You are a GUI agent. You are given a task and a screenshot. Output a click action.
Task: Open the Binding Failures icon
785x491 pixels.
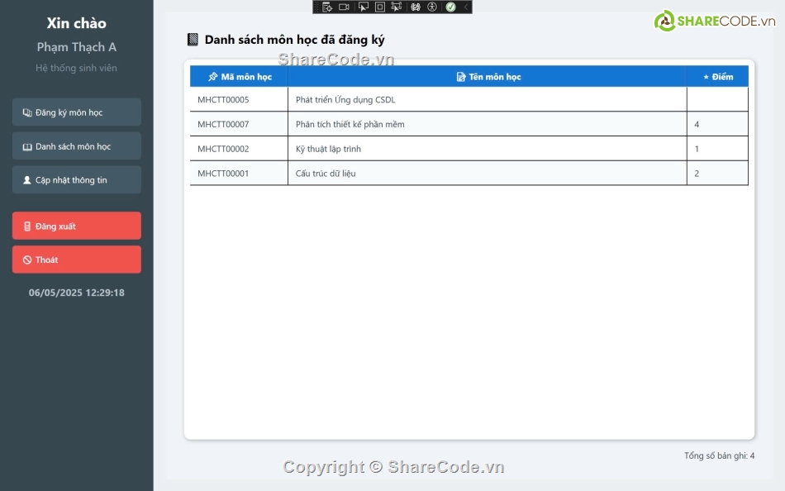tap(416, 7)
